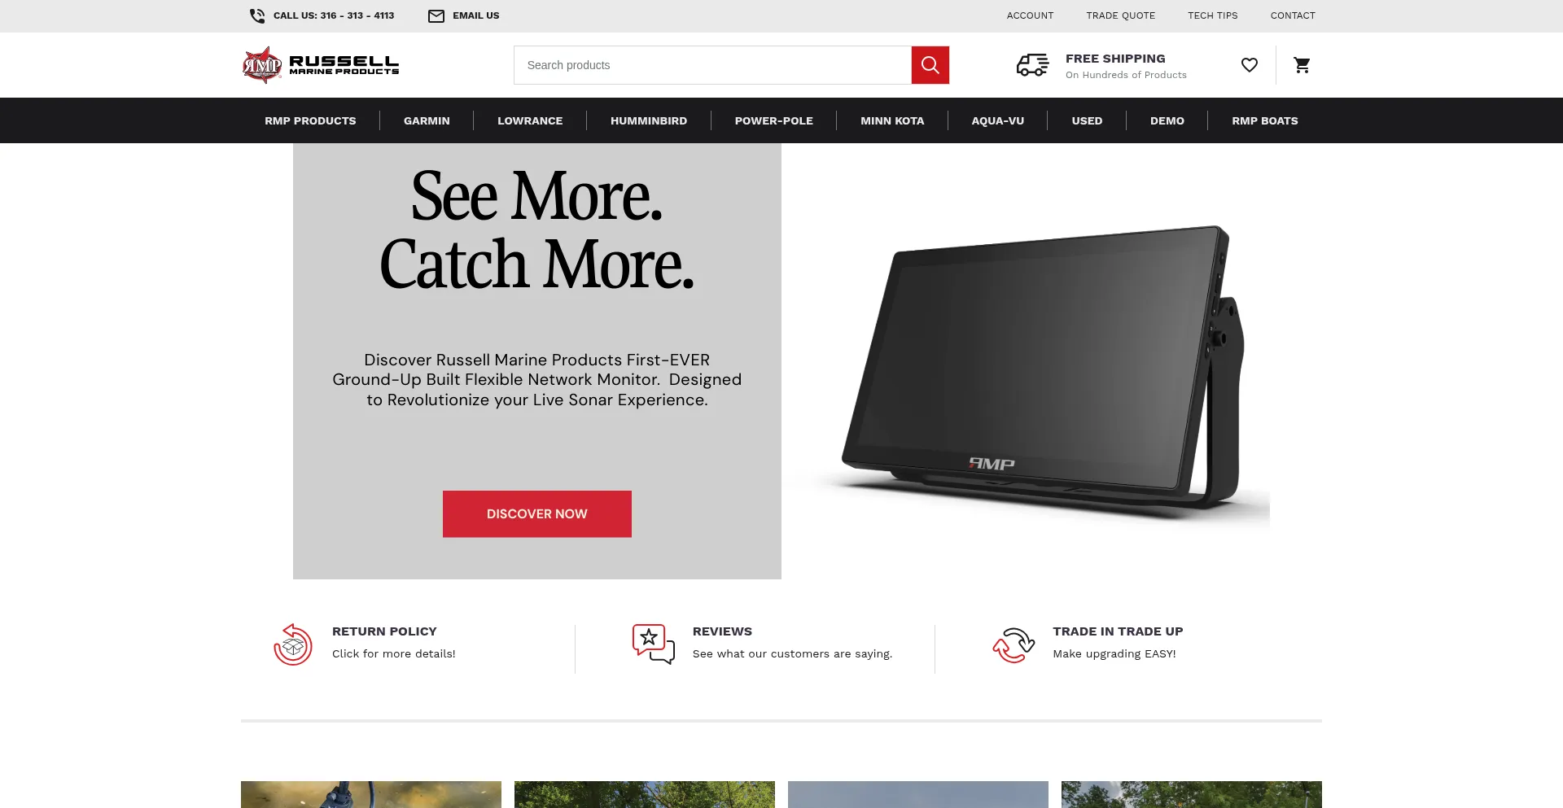This screenshot has height=808, width=1563.
Task: Click the email envelope icon
Action: (x=436, y=15)
